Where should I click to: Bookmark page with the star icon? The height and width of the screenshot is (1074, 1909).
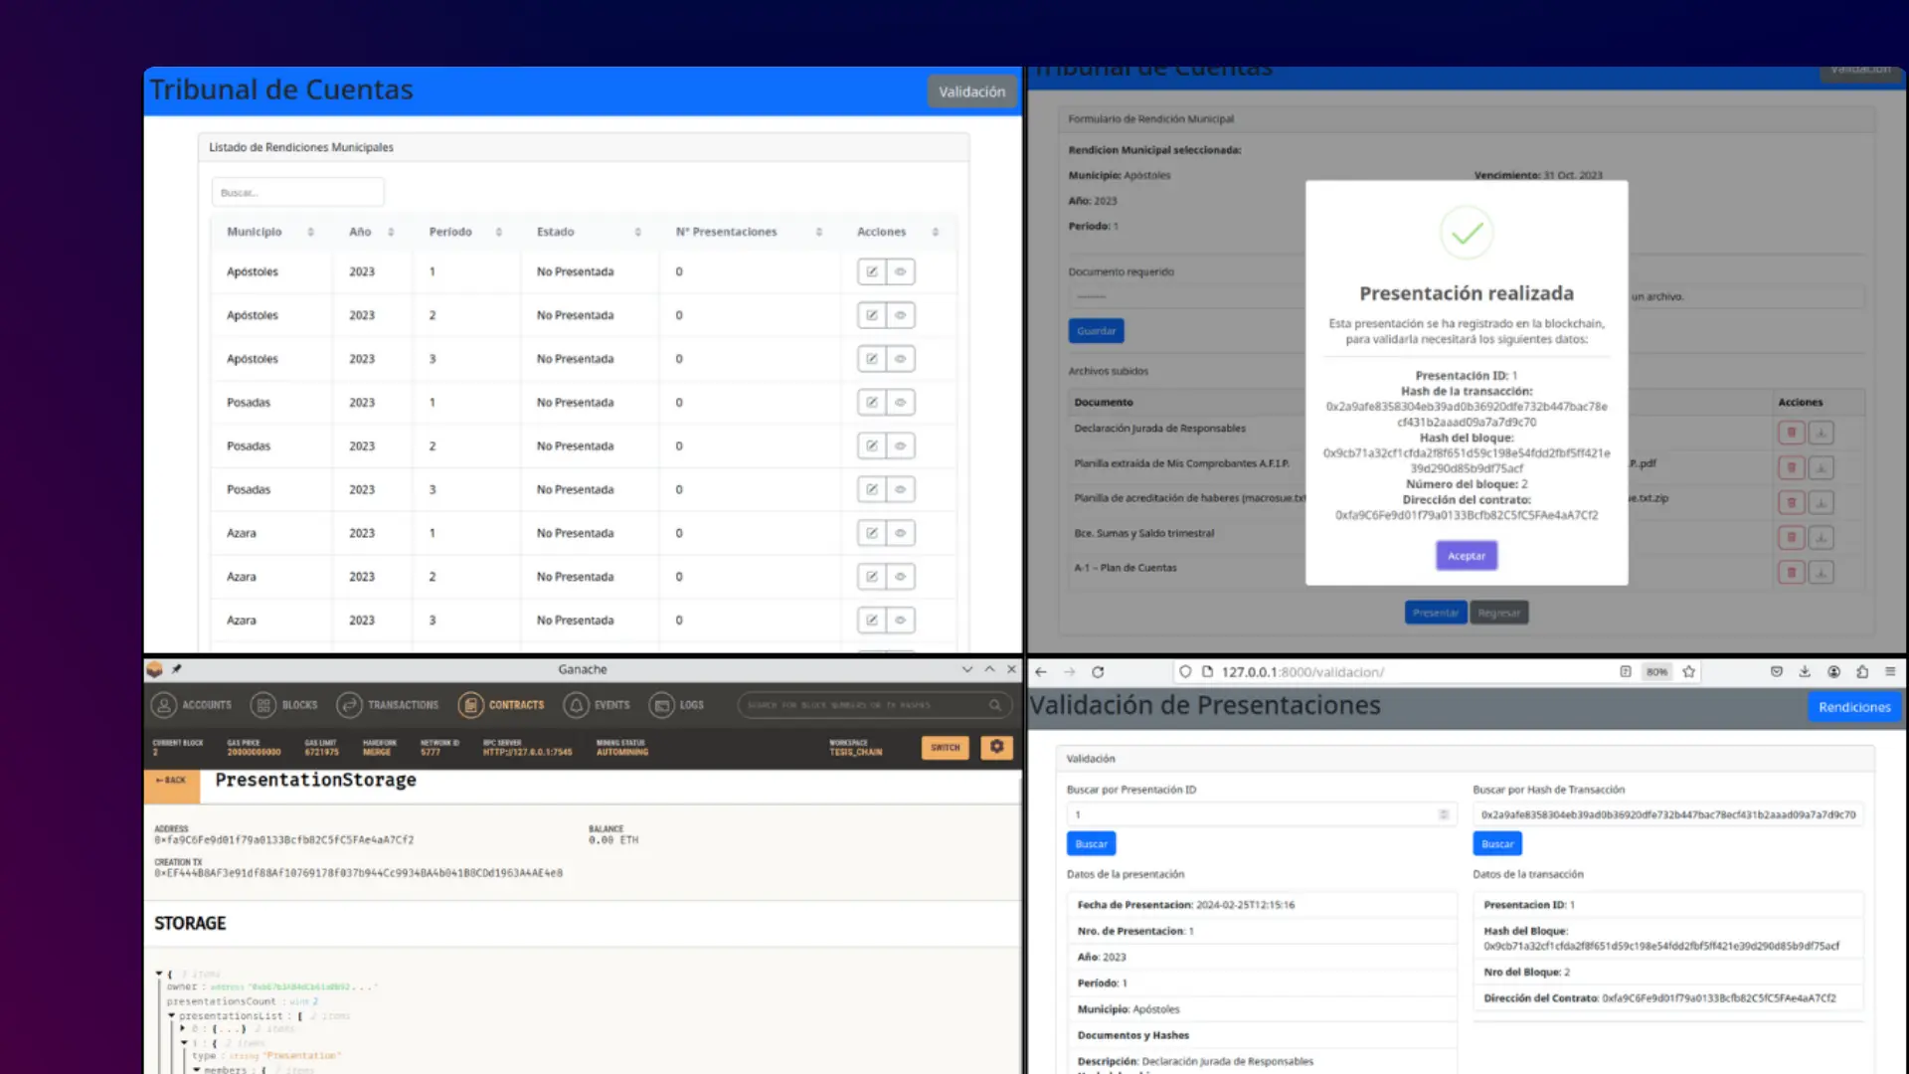coord(1688,672)
